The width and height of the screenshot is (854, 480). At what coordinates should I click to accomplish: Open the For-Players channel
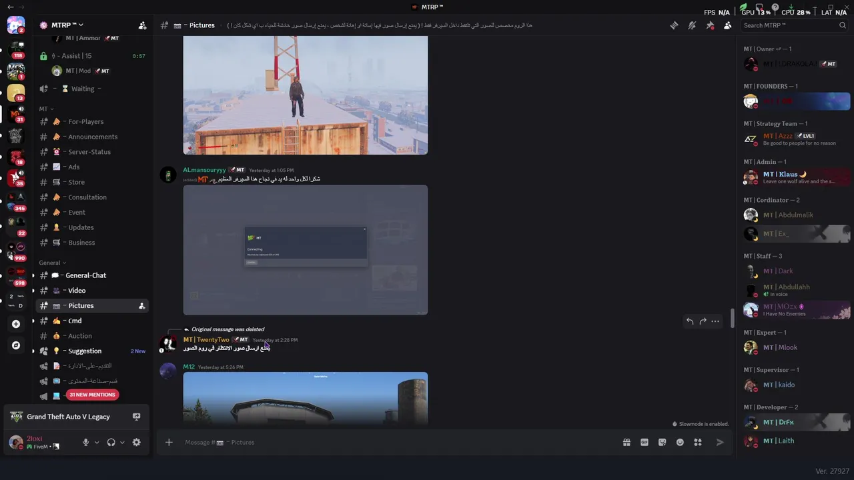pyautogui.click(x=92, y=121)
